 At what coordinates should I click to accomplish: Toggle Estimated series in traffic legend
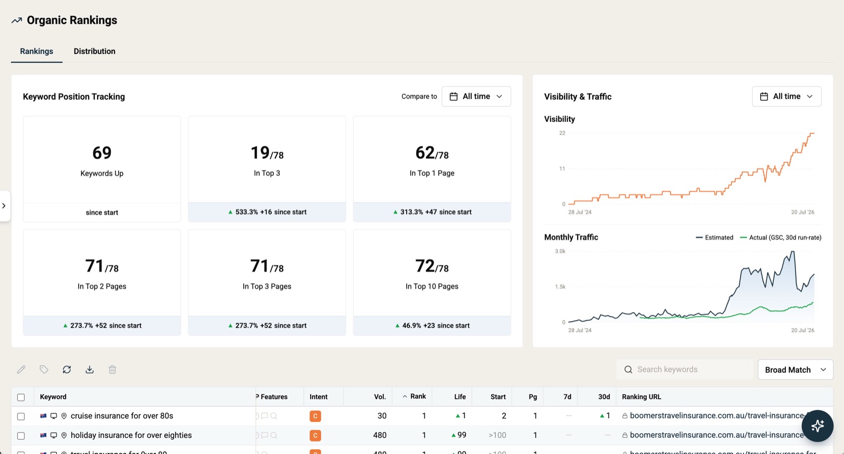click(715, 238)
